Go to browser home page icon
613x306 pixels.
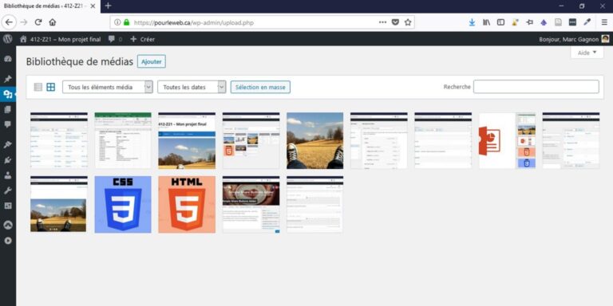(53, 22)
